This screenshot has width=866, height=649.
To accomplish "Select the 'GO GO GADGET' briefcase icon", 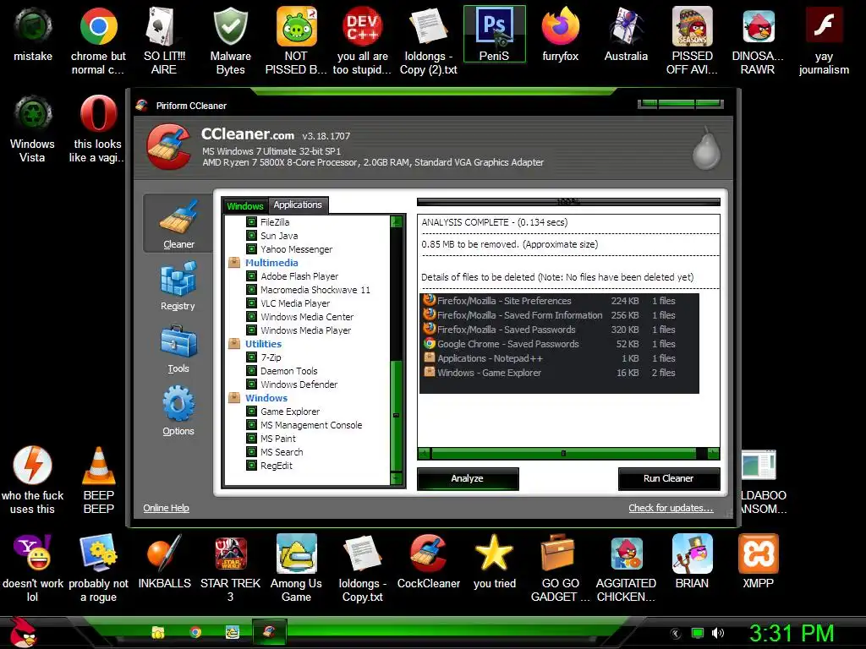I will click(560, 569).
